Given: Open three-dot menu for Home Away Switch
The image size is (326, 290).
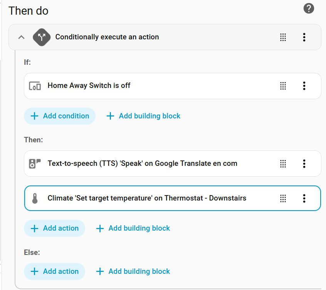Looking at the screenshot, I should tap(304, 86).
